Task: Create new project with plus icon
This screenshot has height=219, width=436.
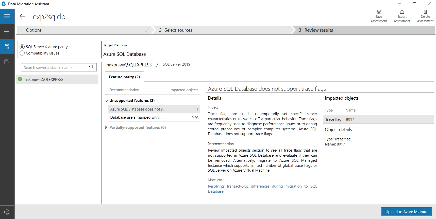Action: pos(7,31)
